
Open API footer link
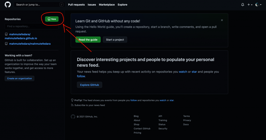(160, 116)
